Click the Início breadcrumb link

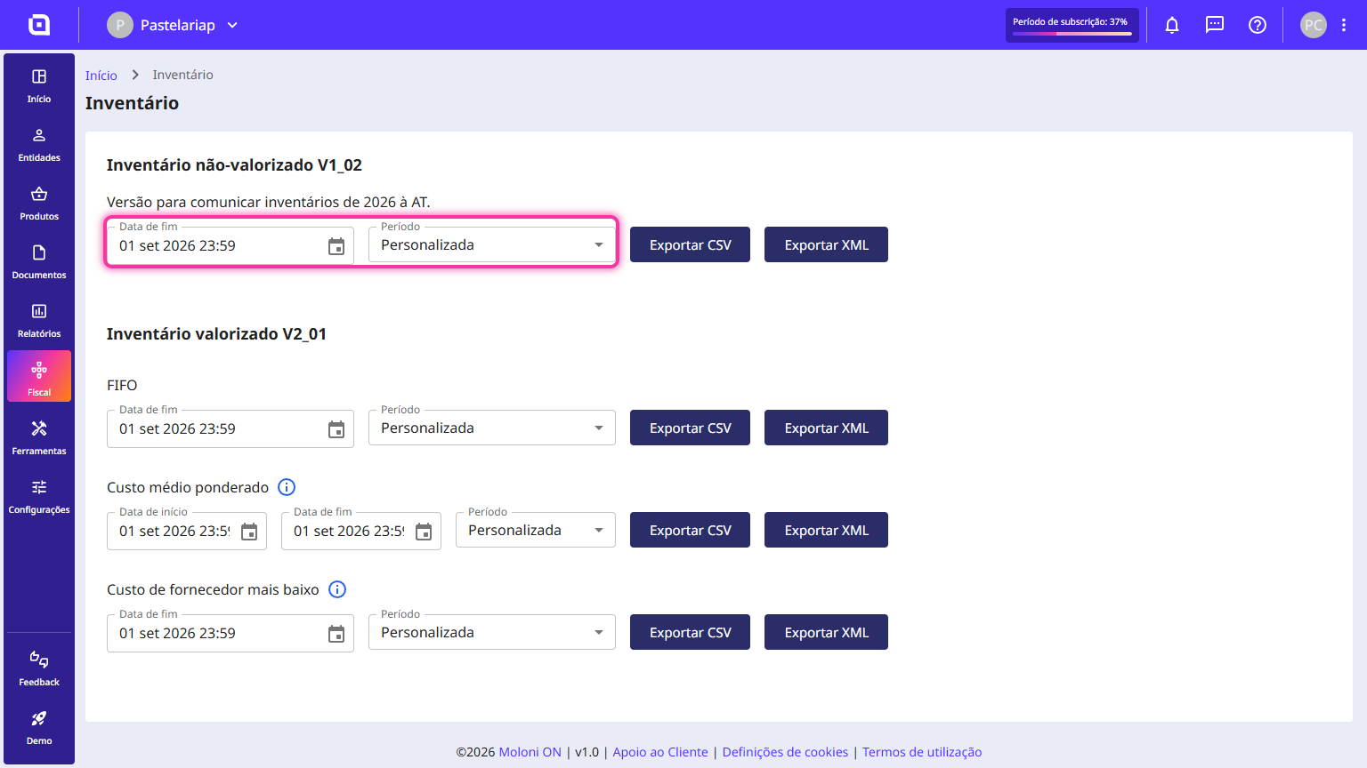pos(101,76)
